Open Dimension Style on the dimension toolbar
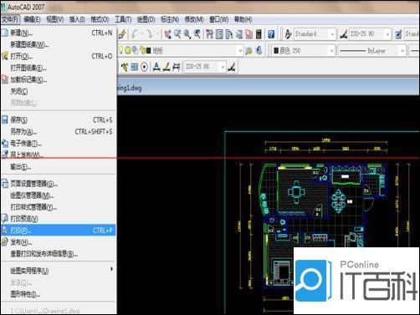420x315 pixels. [x=231, y=67]
